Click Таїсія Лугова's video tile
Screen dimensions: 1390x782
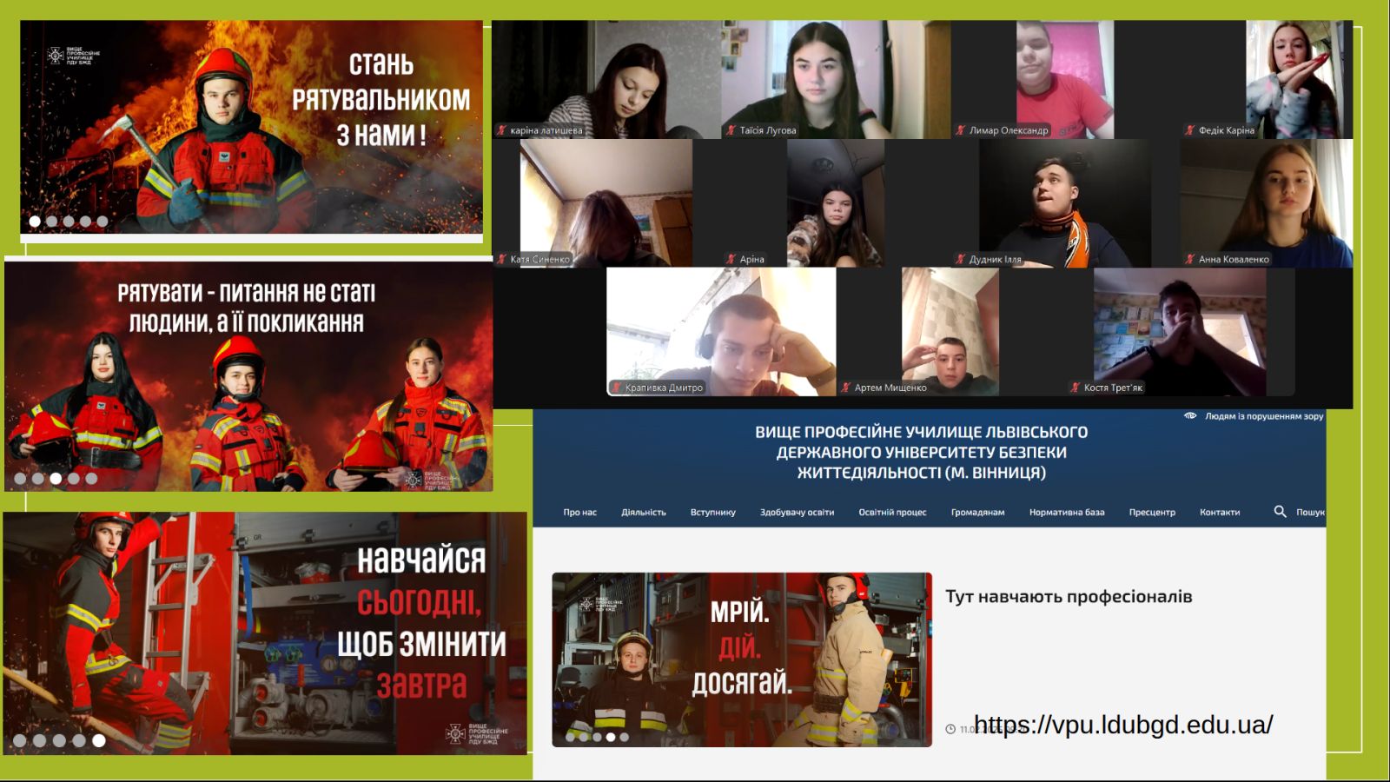coord(836,79)
